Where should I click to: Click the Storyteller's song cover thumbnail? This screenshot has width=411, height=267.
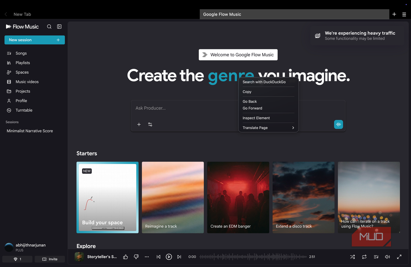tap(79, 257)
